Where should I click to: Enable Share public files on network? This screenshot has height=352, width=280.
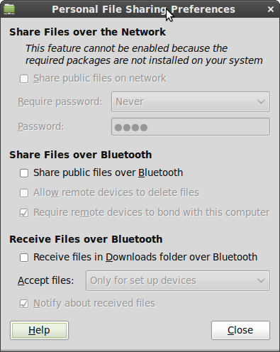pyautogui.click(x=24, y=79)
